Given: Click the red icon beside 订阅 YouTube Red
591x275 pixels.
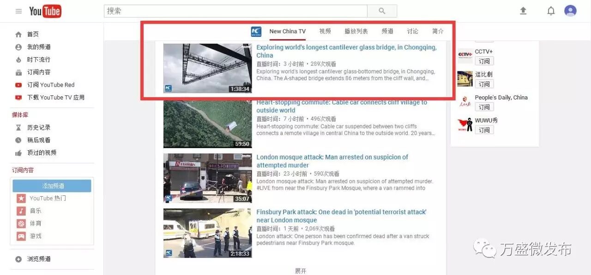Looking at the screenshot, I should click(x=18, y=85).
